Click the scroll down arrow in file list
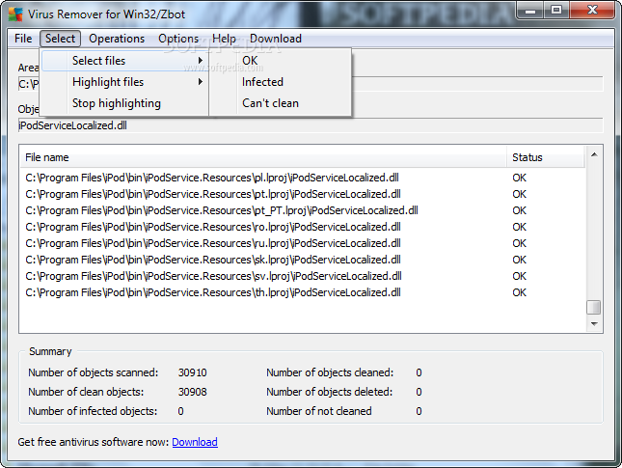 point(594,324)
